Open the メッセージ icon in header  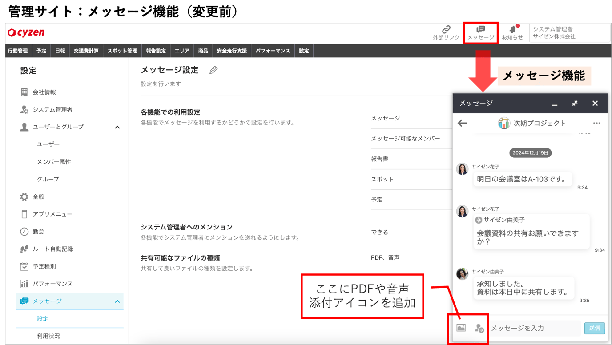pos(481,29)
